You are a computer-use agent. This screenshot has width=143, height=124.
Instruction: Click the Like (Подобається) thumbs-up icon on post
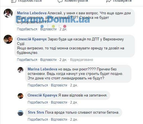click(14, 1)
